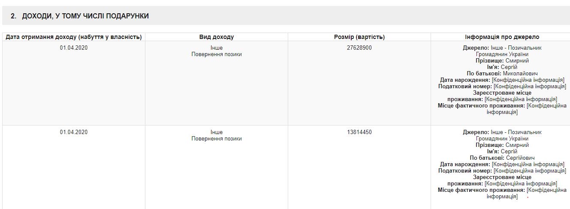This screenshot has height=209, width=570.
Task: Click the first row's date 01.04.2020
Action: (74, 48)
